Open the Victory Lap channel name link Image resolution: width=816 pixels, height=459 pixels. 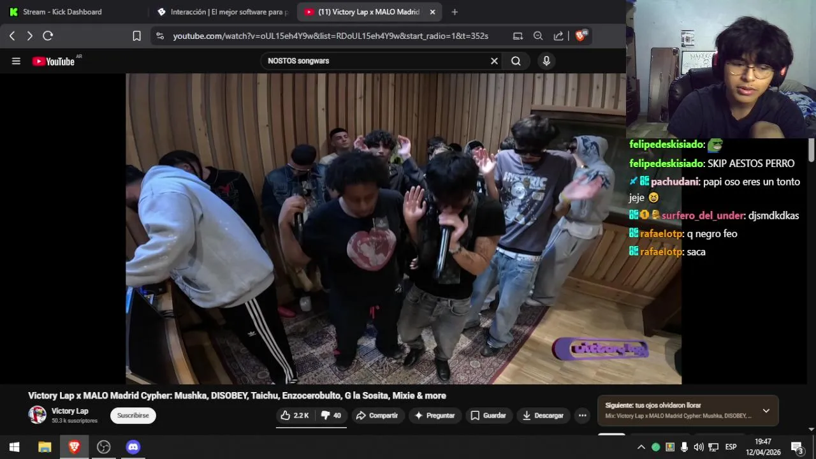[70, 411]
